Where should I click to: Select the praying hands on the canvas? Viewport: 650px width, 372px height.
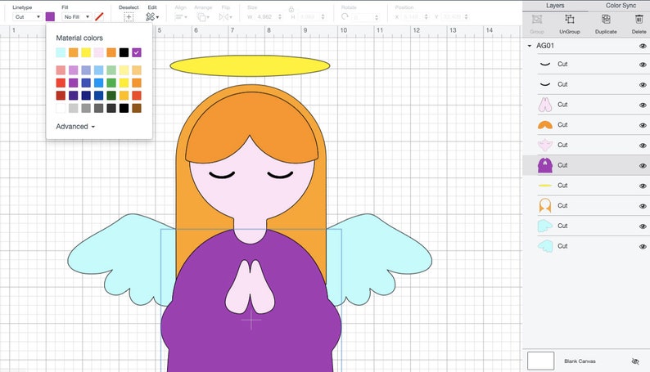tap(251, 287)
